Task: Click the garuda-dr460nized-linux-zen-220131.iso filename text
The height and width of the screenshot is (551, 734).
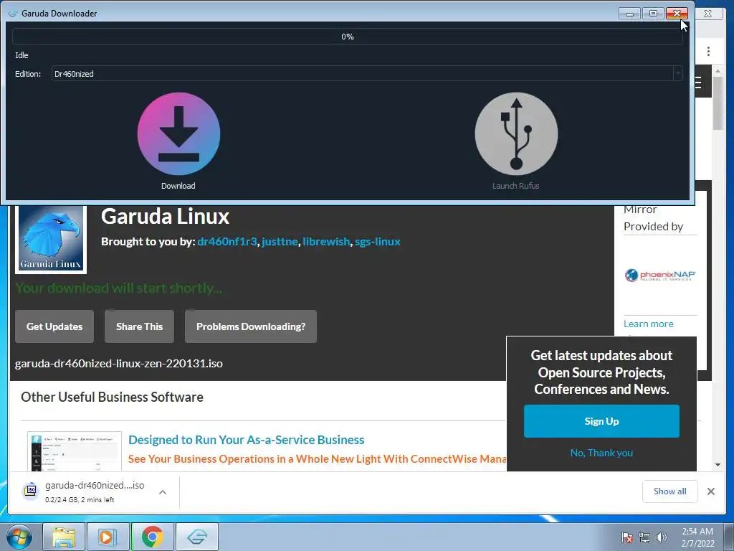Action: [119, 364]
